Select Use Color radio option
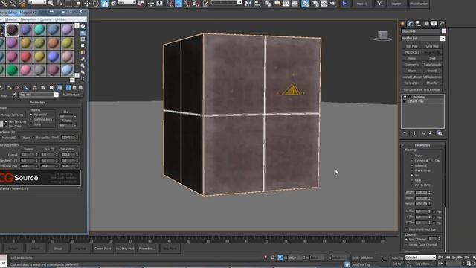 (x=6, y=126)
